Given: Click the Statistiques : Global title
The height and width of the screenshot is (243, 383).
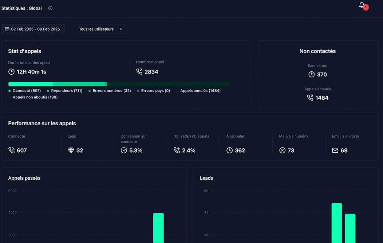Looking at the screenshot, I should click(21, 8).
